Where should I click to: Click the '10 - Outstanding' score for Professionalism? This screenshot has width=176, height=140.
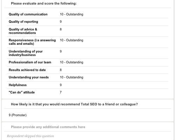click(72, 62)
